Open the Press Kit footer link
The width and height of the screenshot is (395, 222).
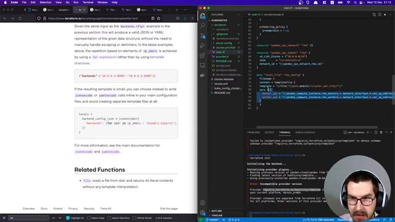click(x=106, y=208)
